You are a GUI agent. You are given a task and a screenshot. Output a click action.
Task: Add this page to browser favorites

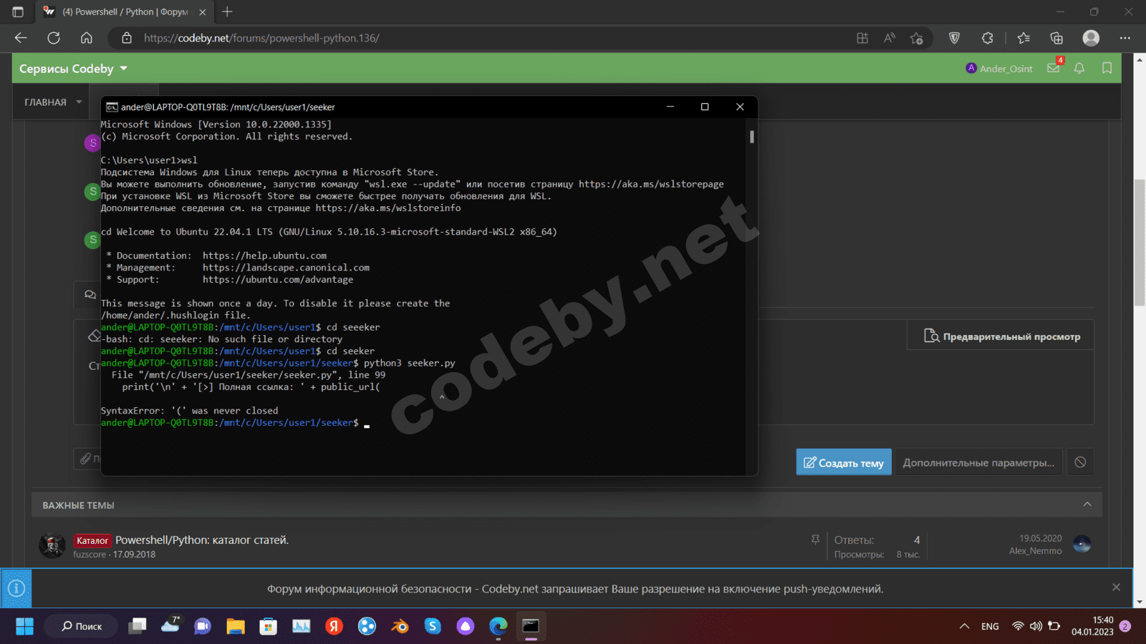[916, 38]
